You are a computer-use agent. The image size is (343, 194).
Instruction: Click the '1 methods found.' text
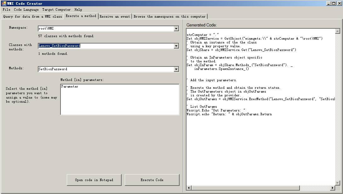pyautogui.click(x=53, y=54)
